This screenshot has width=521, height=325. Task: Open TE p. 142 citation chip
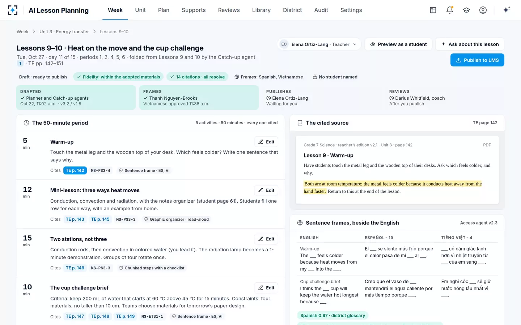pos(75,170)
